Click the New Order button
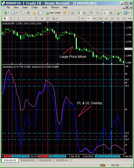Viewport: 134px width, 168px height. [53, 13]
